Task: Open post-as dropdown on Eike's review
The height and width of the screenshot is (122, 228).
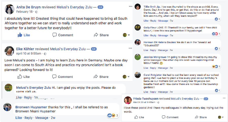Action: coord(126,77)
